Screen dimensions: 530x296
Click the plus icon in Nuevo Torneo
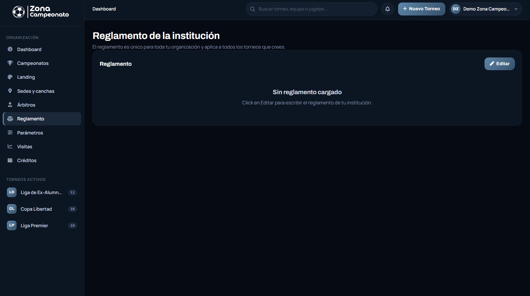pyautogui.click(x=405, y=9)
